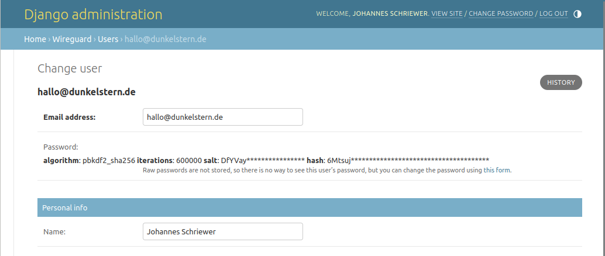Click the hash value 6Mtsuj

pos(408,160)
